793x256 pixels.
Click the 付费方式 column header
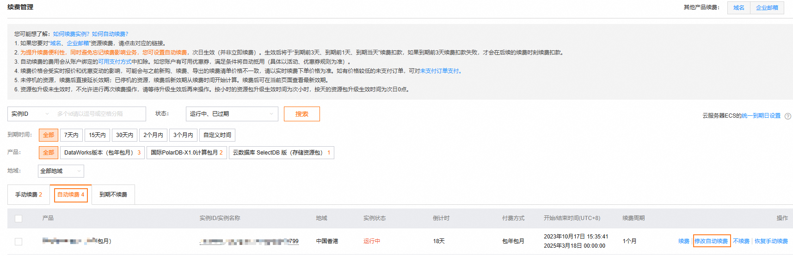(513, 218)
